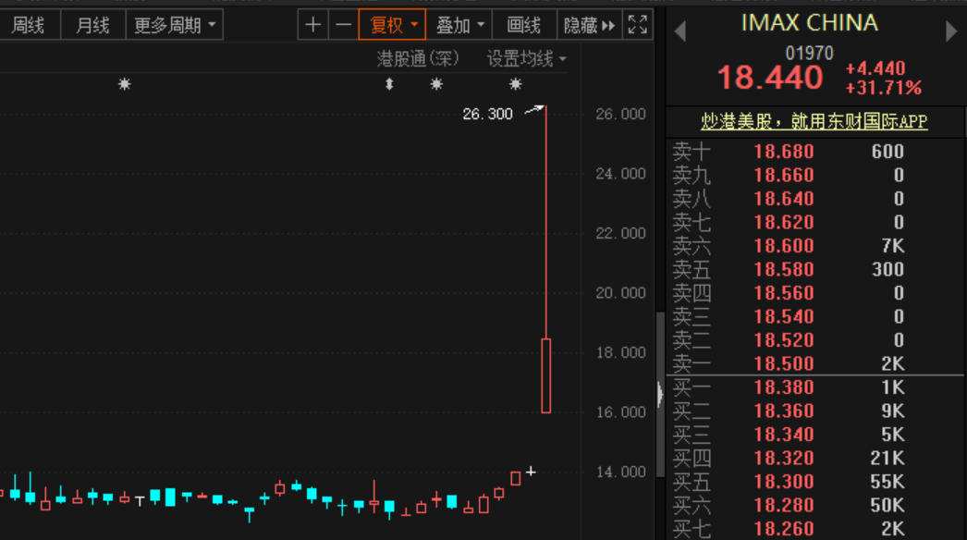Open 设置均线 moving average dropdown
Viewport: 967px width, 540px height.
pos(527,58)
